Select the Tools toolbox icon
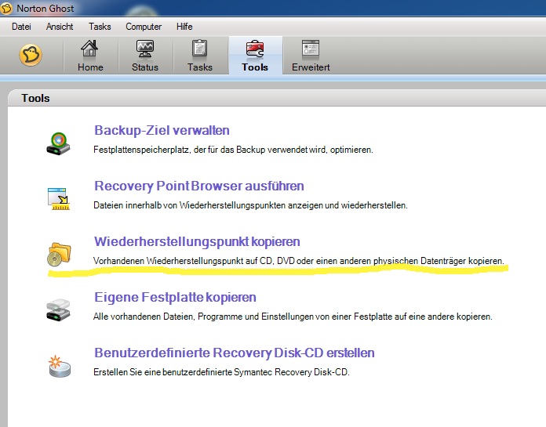This screenshot has width=546, height=427. tap(255, 49)
